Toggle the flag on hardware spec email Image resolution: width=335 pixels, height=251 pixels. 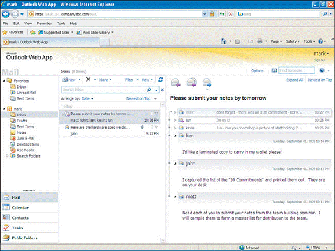pyautogui.click(x=156, y=128)
